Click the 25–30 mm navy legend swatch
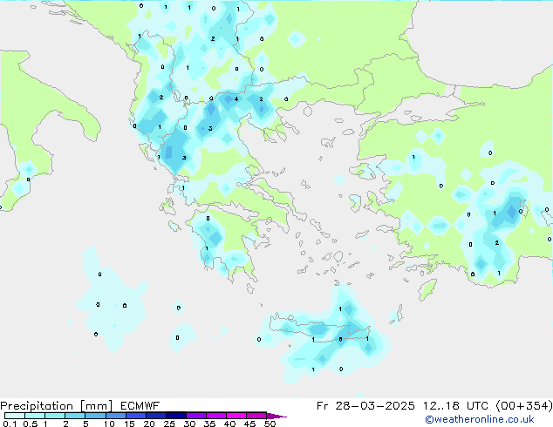The height and width of the screenshot is (427, 553). pyautogui.click(x=176, y=416)
